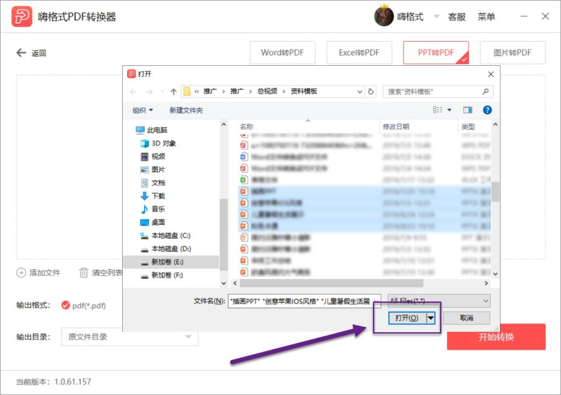Select 本地磁盘 (D:) drive
This screenshot has height=395, width=561.
165,249
